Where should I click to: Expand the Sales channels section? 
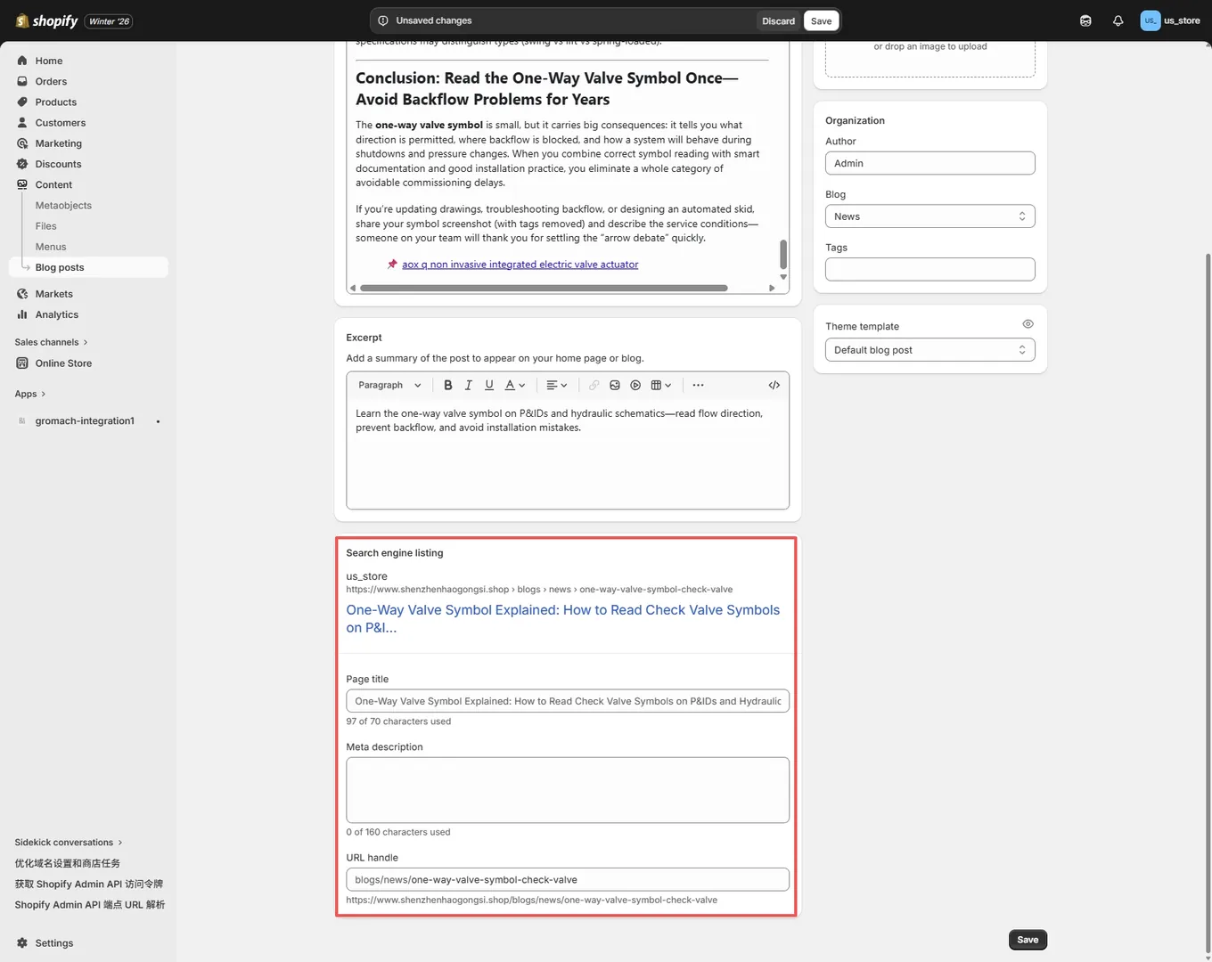51,342
